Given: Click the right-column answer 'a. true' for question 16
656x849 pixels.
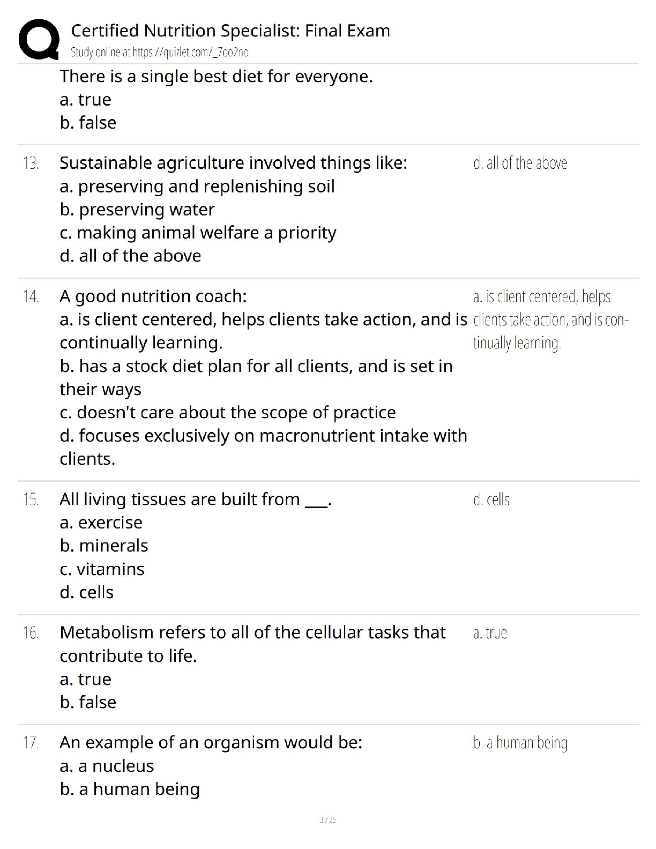Looking at the screenshot, I should [x=490, y=633].
